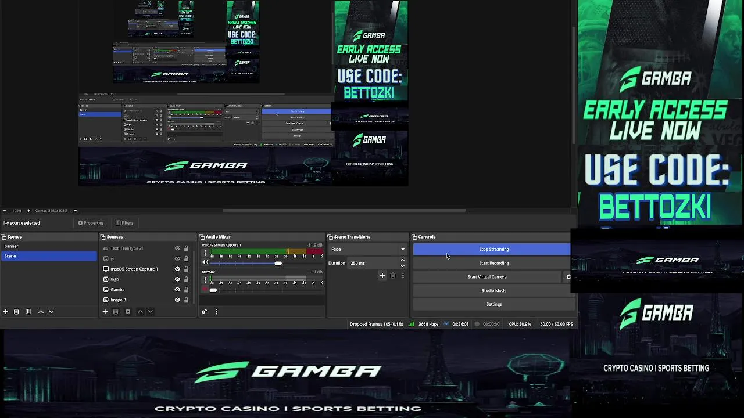Hide the Gamba source

177,290
